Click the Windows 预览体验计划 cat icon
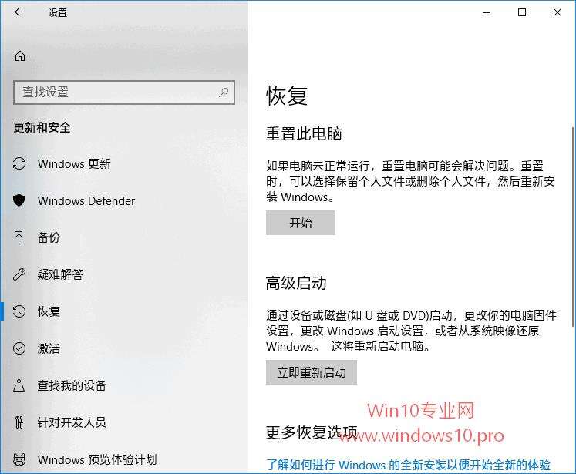This screenshot has width=576, height=474. click(19, 459)
